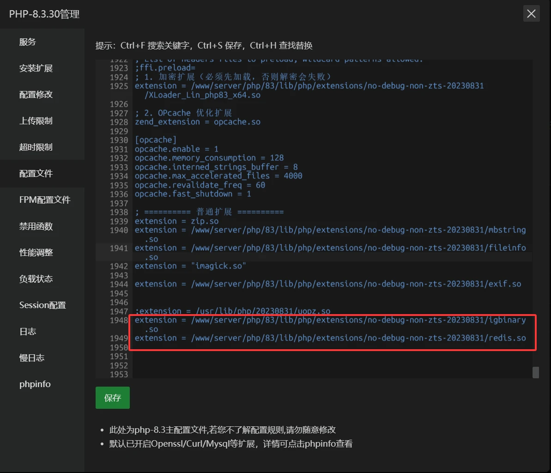Screen dimensions: 551x473
Task: Click the editor vertical scrollbar thumb
Action: [536, 372]
